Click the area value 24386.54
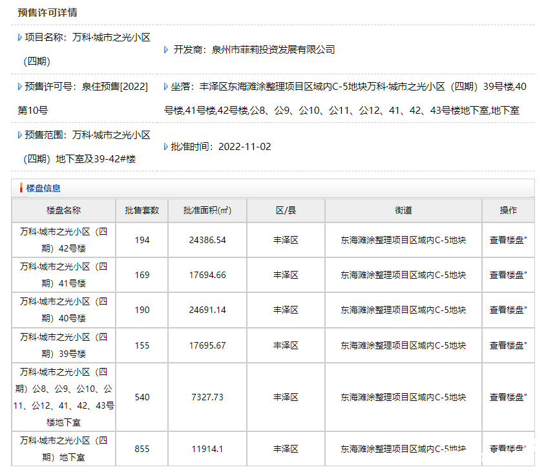Screen dimensions: 546x474 tap(207, 240)
